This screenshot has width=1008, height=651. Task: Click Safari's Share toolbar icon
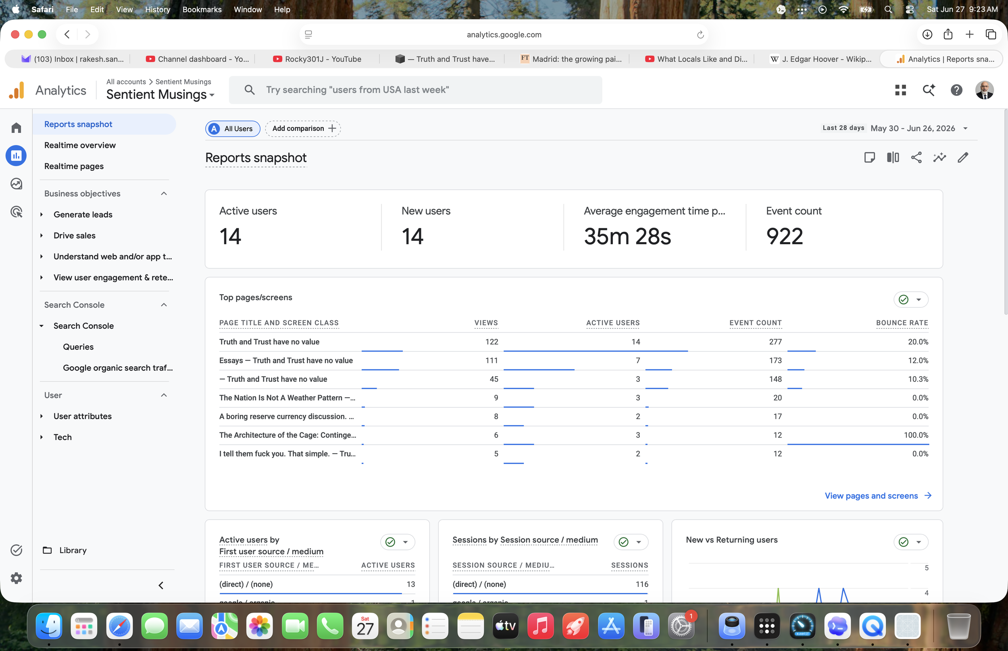pyautogui.click(x=948, y=34)
